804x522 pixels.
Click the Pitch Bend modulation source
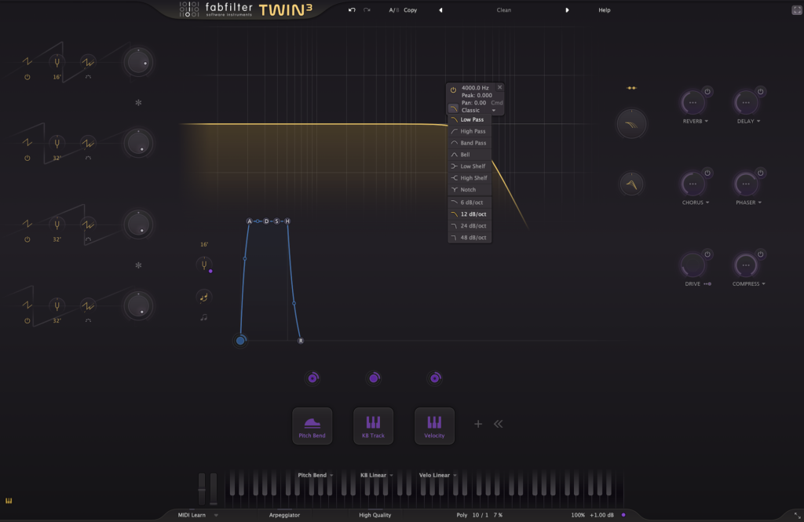coord(312,426)
